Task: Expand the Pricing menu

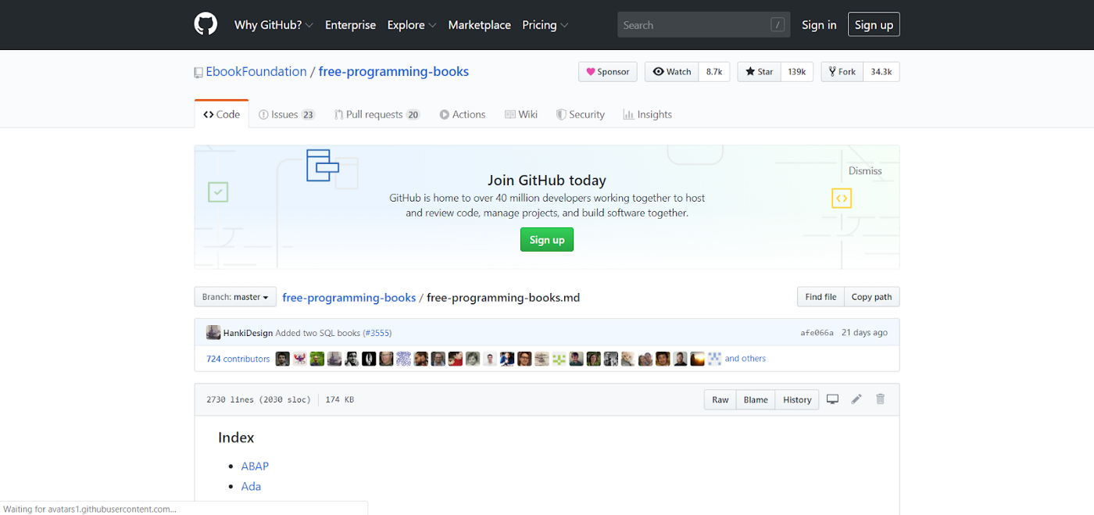Action: click(545, 25)
